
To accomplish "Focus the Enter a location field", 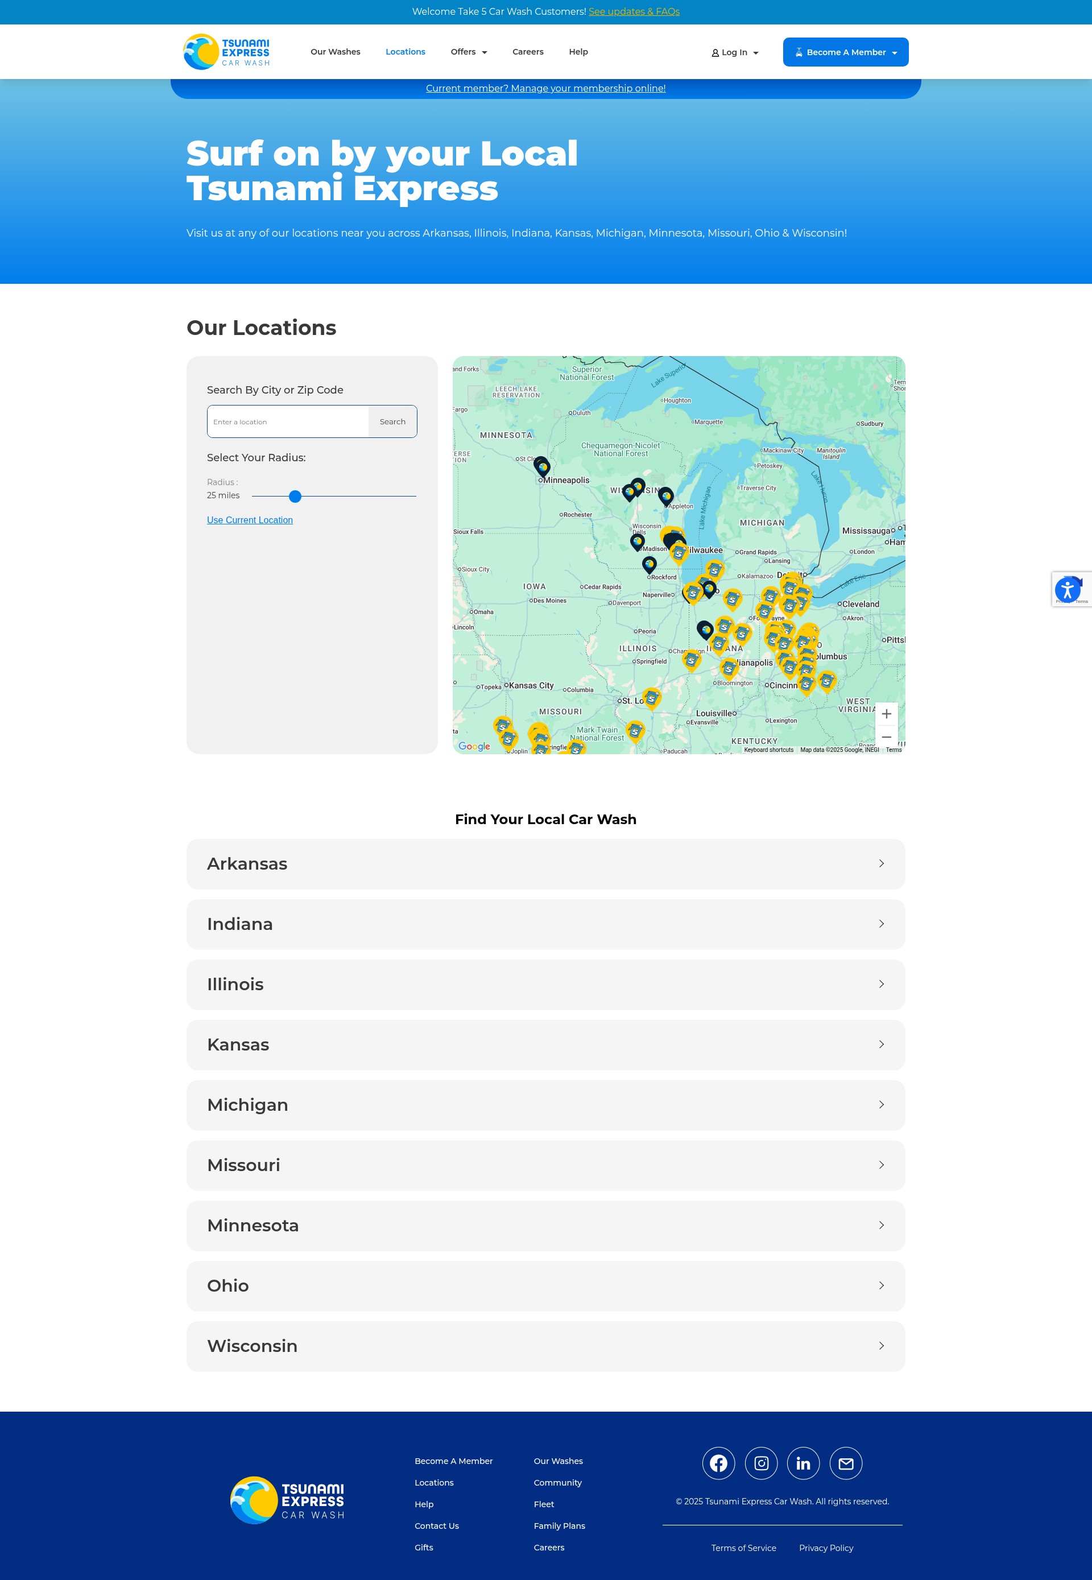I will pos(288,421).
